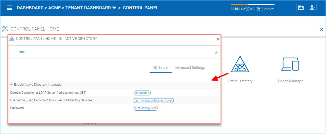Go to CONTROL PANEL HOME breadcrumb in dialog
This screenshot has height=134, width=326.
coord(36,39)
